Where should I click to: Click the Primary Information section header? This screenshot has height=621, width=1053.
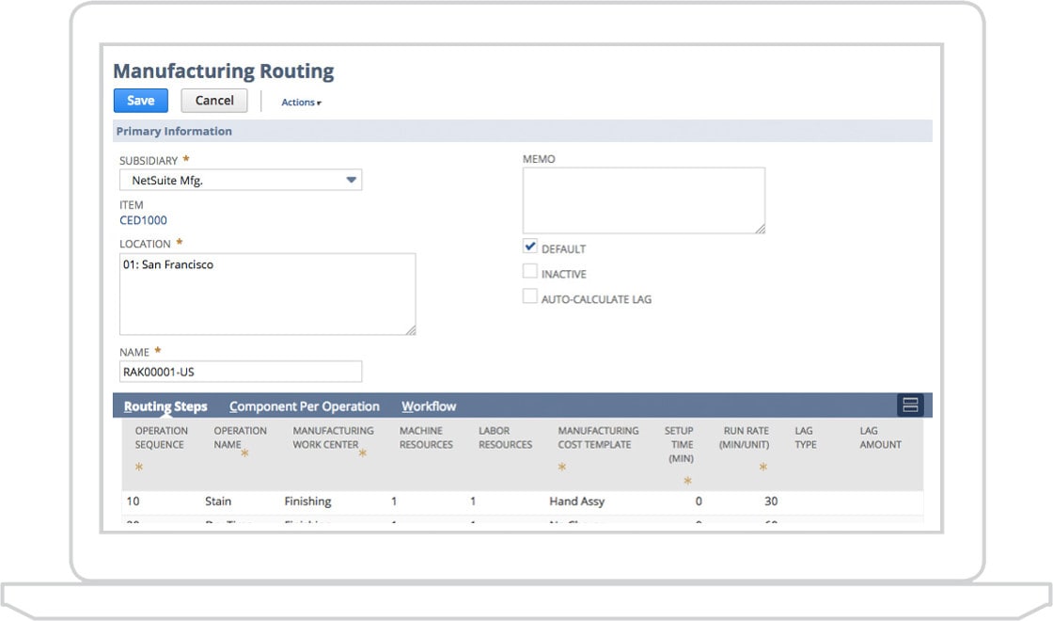523,131
